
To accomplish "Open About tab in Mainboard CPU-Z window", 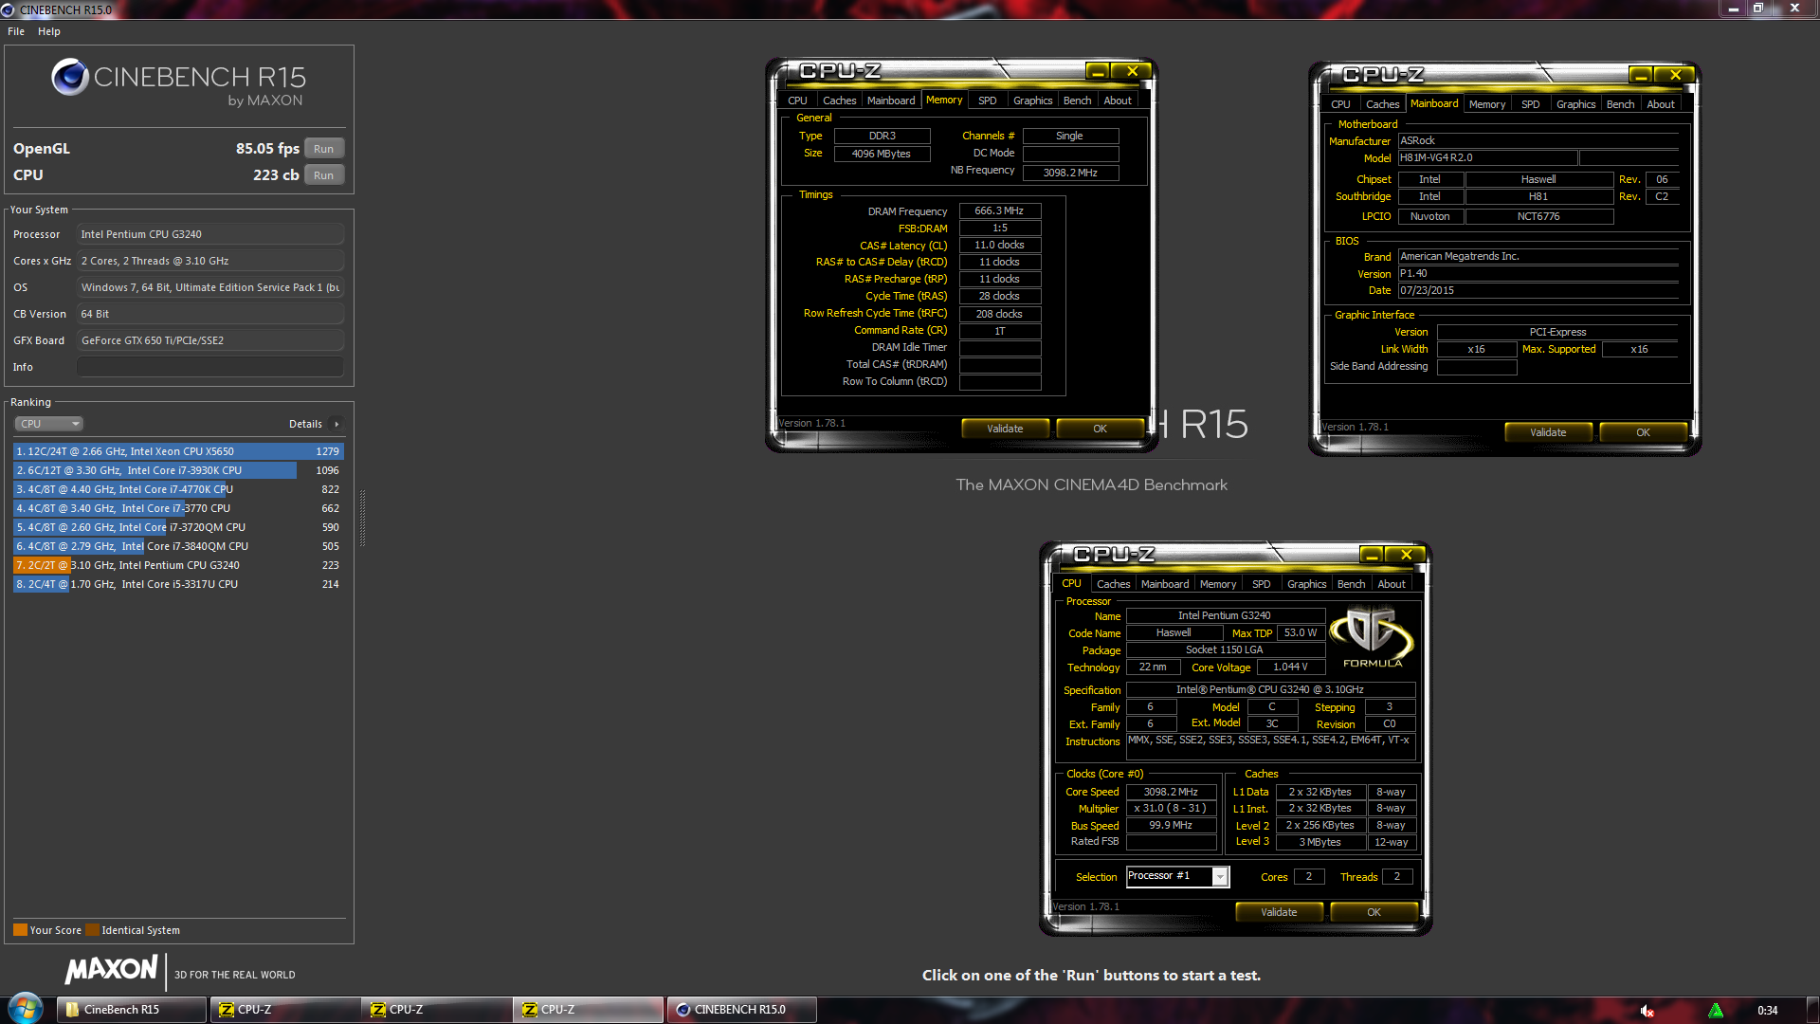I will (x=1660, y=104).
